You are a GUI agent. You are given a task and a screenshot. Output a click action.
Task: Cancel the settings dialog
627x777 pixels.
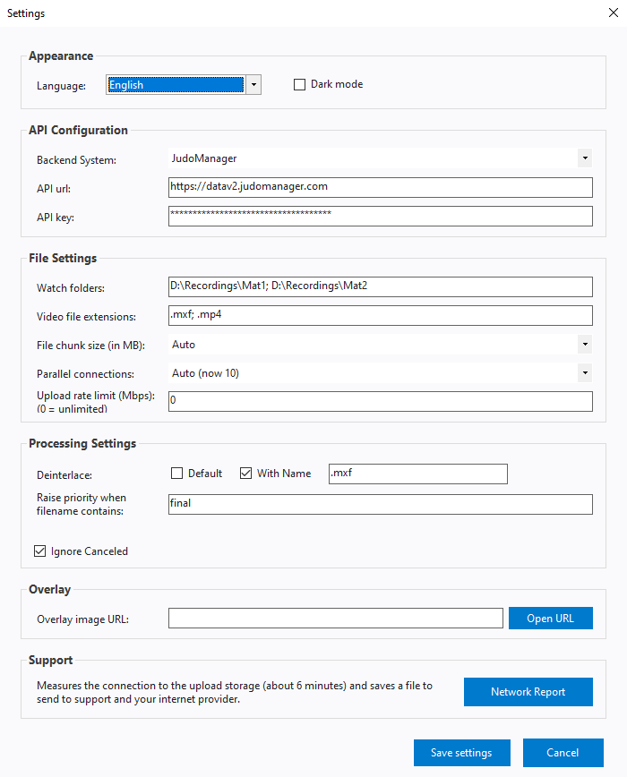pyautogui.click(x=563, y=753)
